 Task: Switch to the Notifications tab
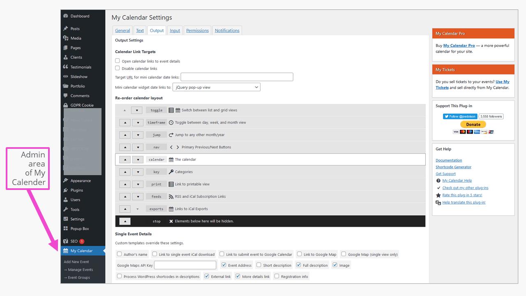coord(227,30)
